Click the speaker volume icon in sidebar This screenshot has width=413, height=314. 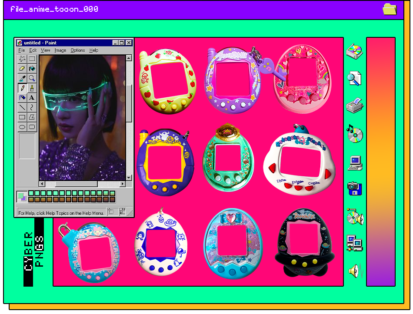[x=355, y=271]
